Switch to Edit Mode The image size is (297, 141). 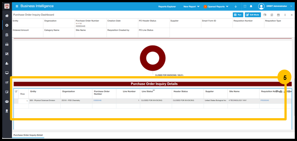[253, 15]
